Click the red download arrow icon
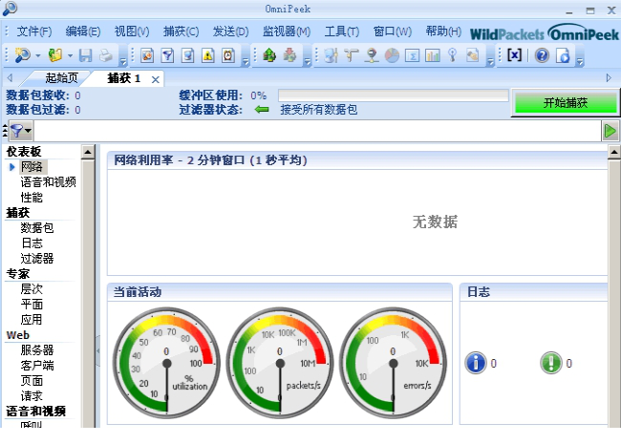 [289, 55]
